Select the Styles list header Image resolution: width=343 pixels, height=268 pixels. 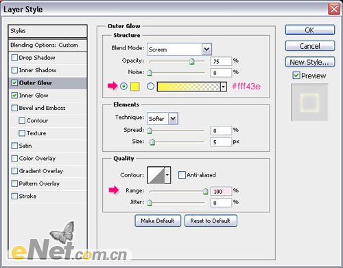(47, 31)
